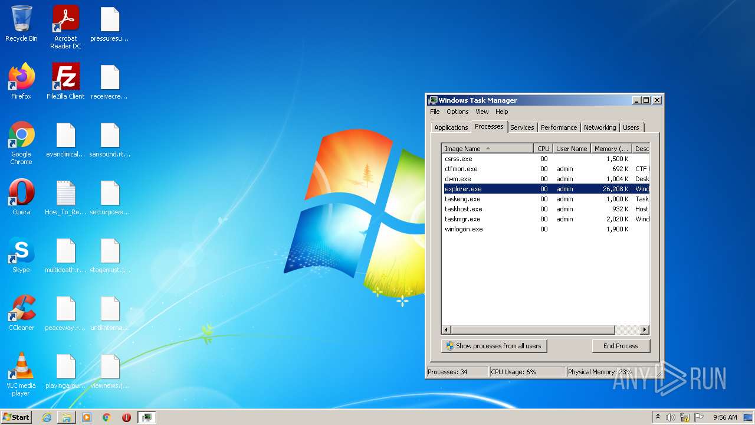Open the View menu in Task Manager

(482, 112)
